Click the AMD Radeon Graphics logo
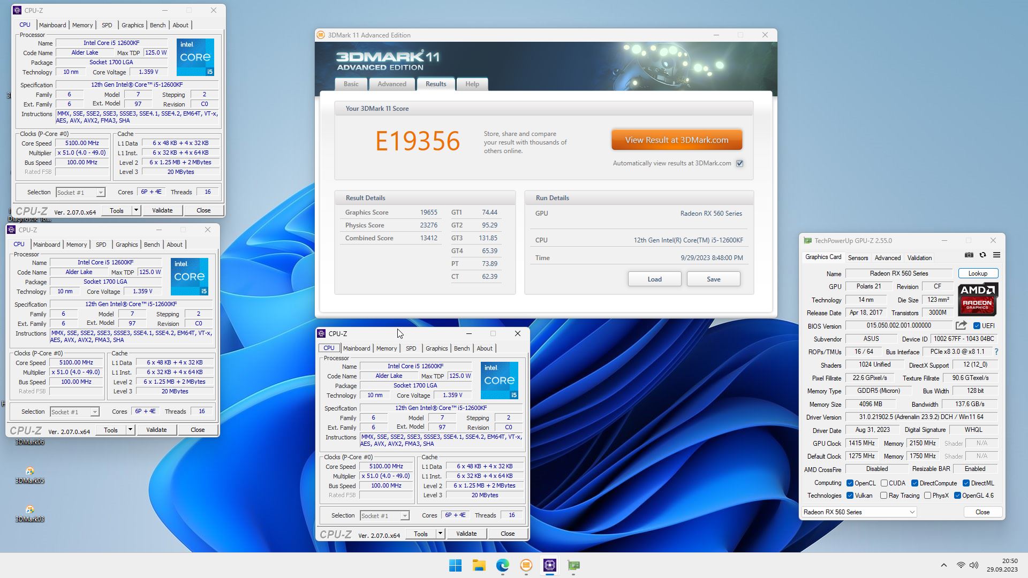Image resolution: width=1028 pixels, height=578 pixels. coord(978,300)
